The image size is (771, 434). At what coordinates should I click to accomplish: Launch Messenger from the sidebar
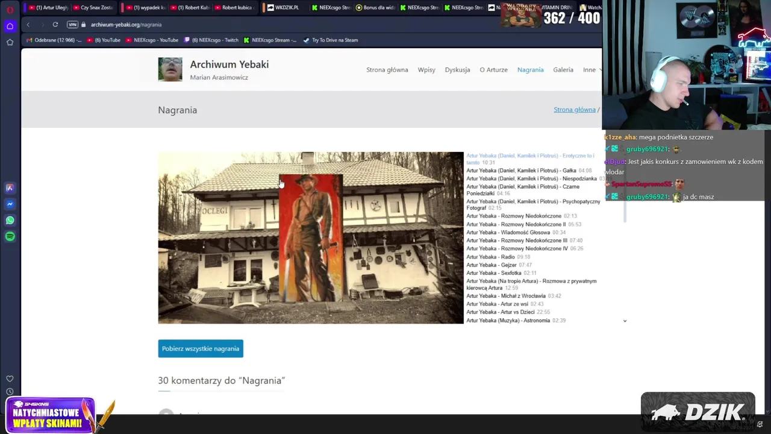coord(10,204)
